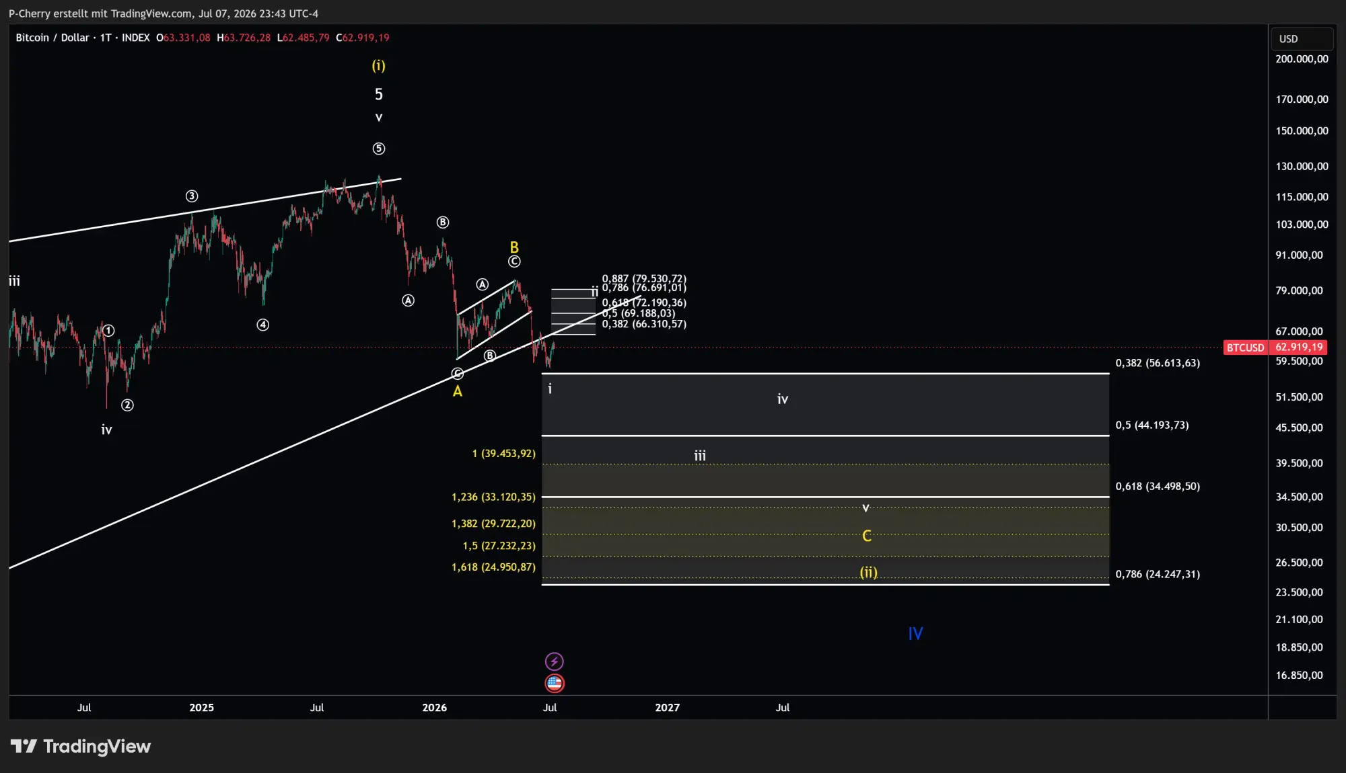Click the circled C beneath yellow B
This screenshot has height=773, width=1346.
[x=514, y=261]
